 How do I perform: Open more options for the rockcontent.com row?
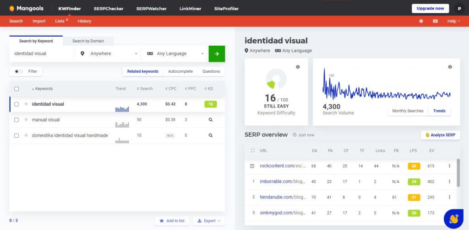pos(449,166)
